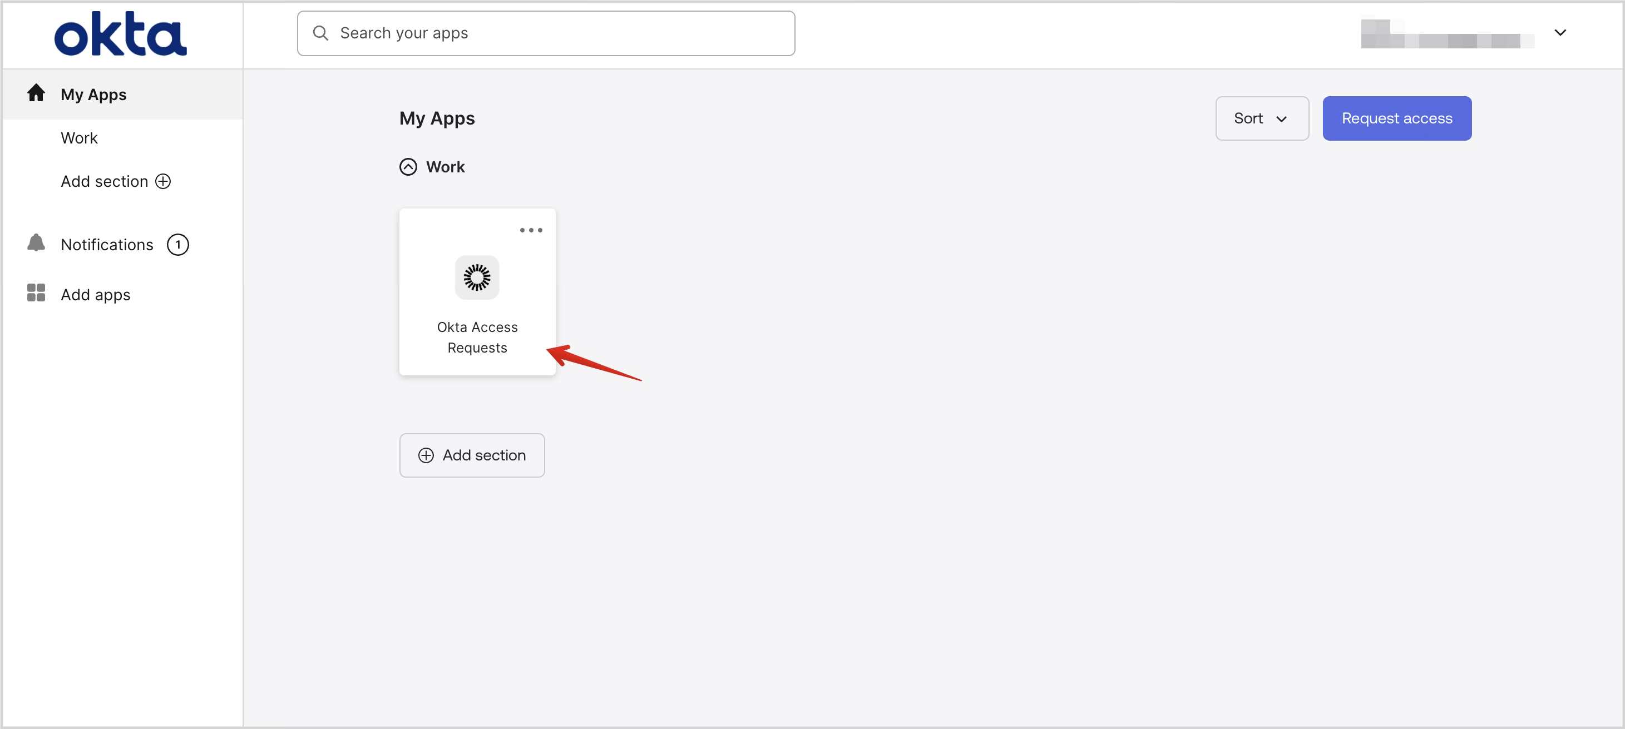
Task: Click the Request access button
Action: tap(1396, 118)
